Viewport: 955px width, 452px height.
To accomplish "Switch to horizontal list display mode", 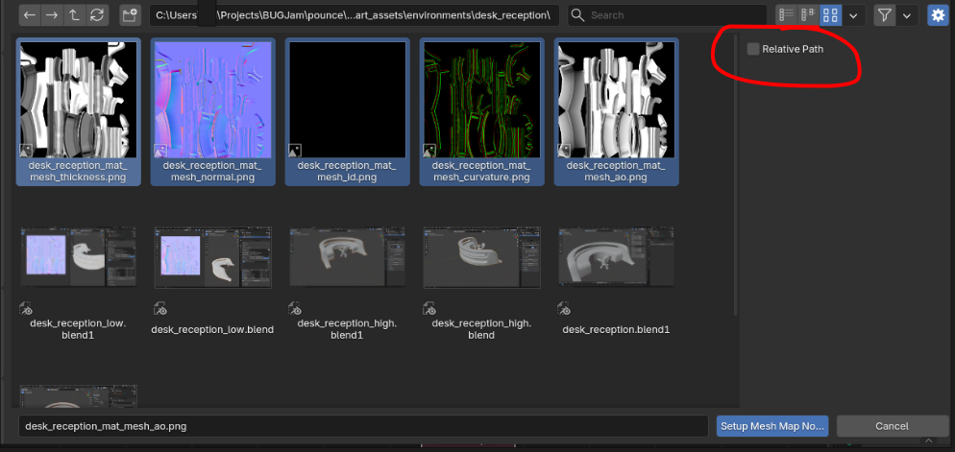I will (809, 15).
